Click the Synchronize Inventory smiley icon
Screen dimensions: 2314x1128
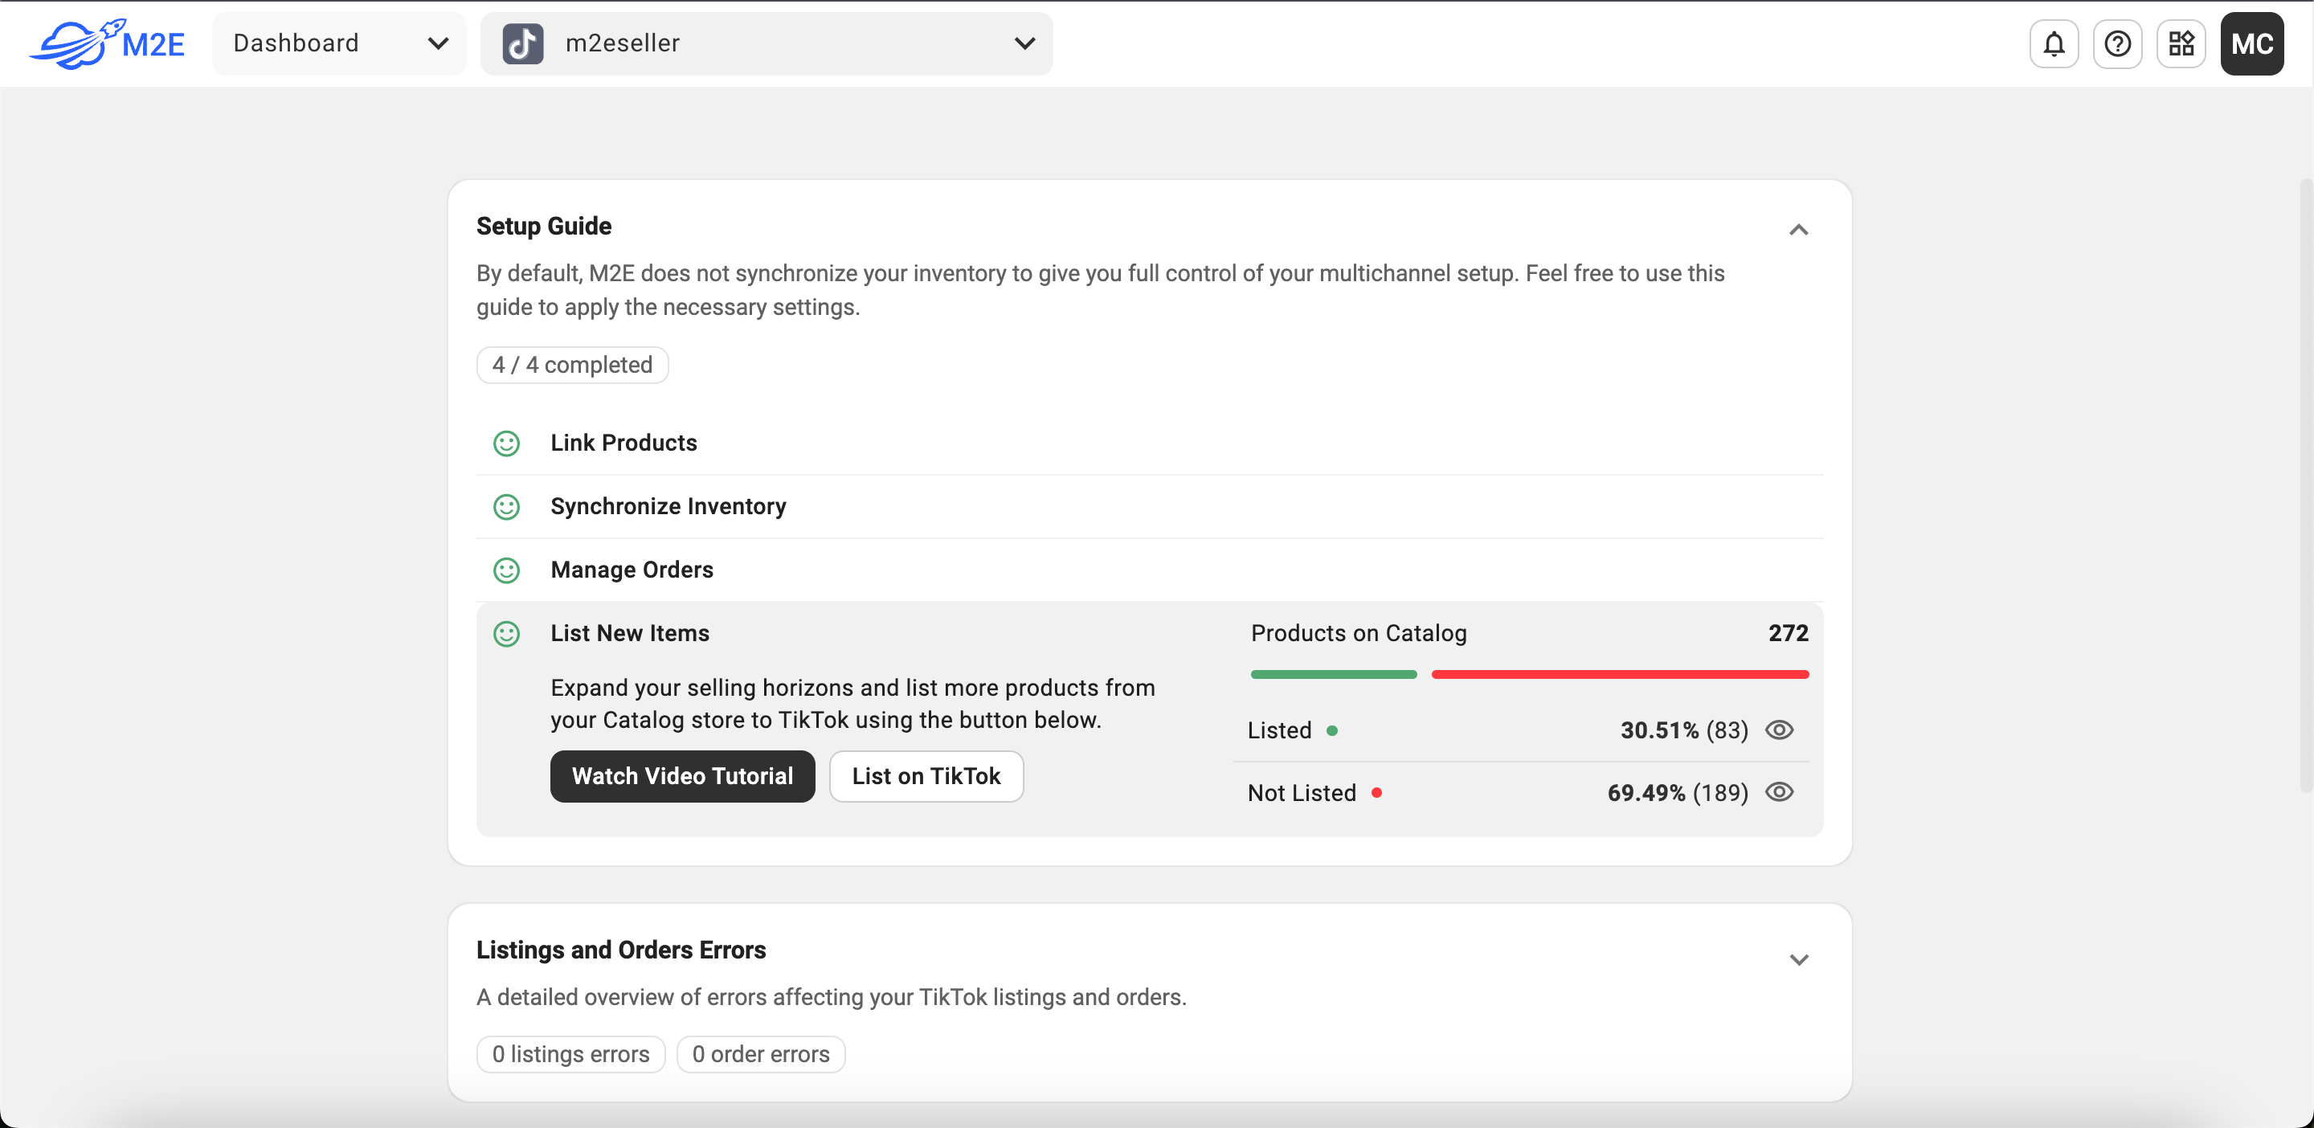pos(507,506)
